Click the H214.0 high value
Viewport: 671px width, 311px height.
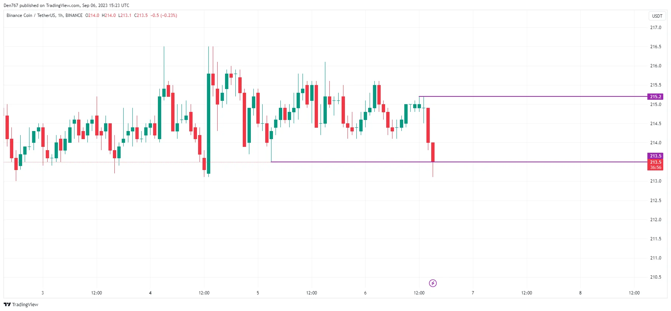tap(109, 15)
